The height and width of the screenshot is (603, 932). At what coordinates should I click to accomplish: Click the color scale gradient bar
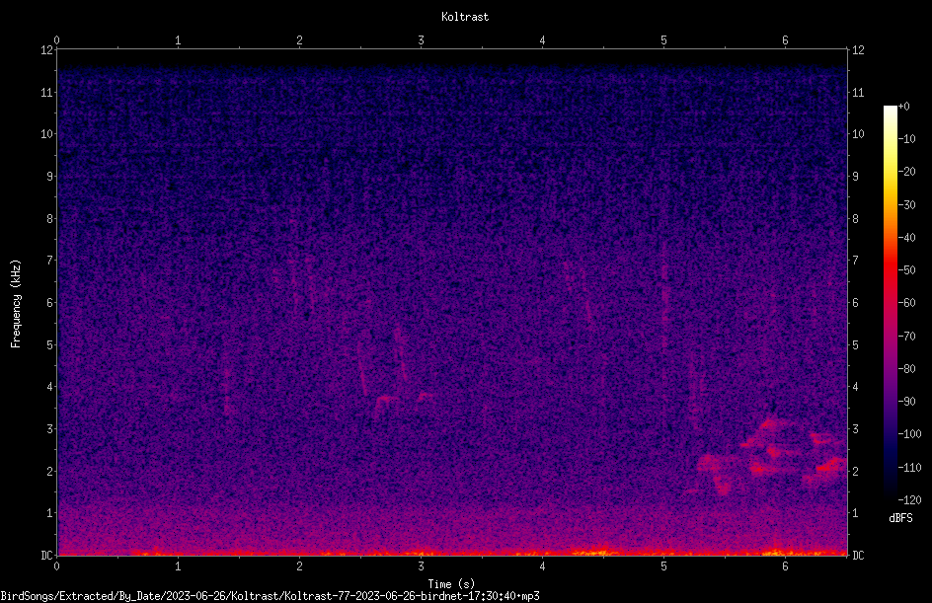(x=890, y=302)
